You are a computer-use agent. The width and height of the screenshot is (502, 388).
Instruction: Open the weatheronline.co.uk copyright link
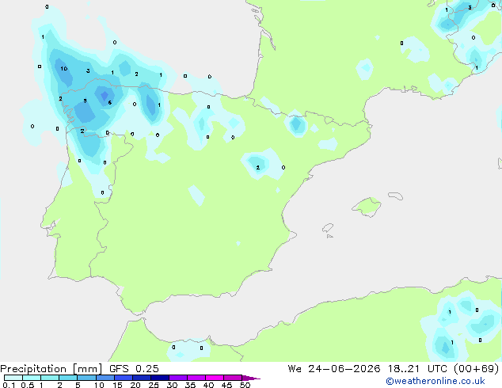(435, 381)
